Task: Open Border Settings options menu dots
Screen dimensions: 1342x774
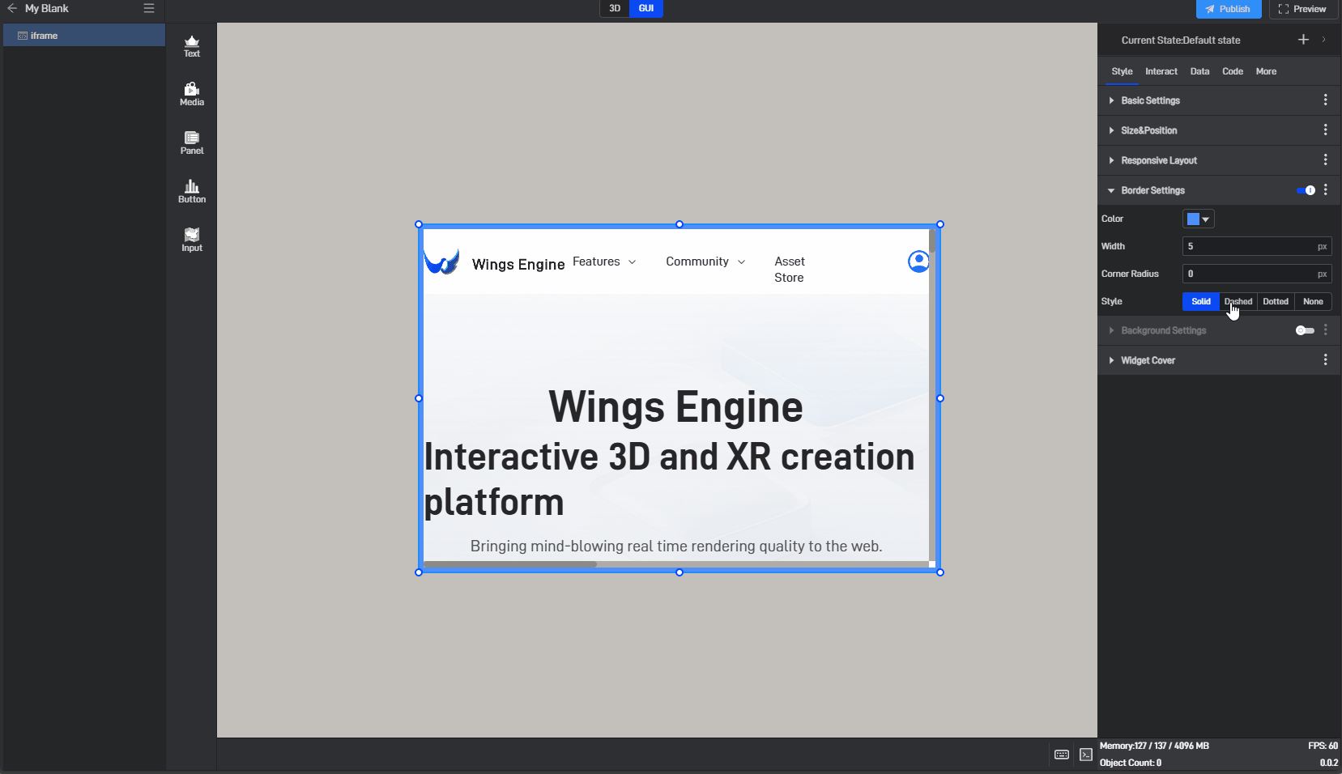Action: (x=1326, y=189)
